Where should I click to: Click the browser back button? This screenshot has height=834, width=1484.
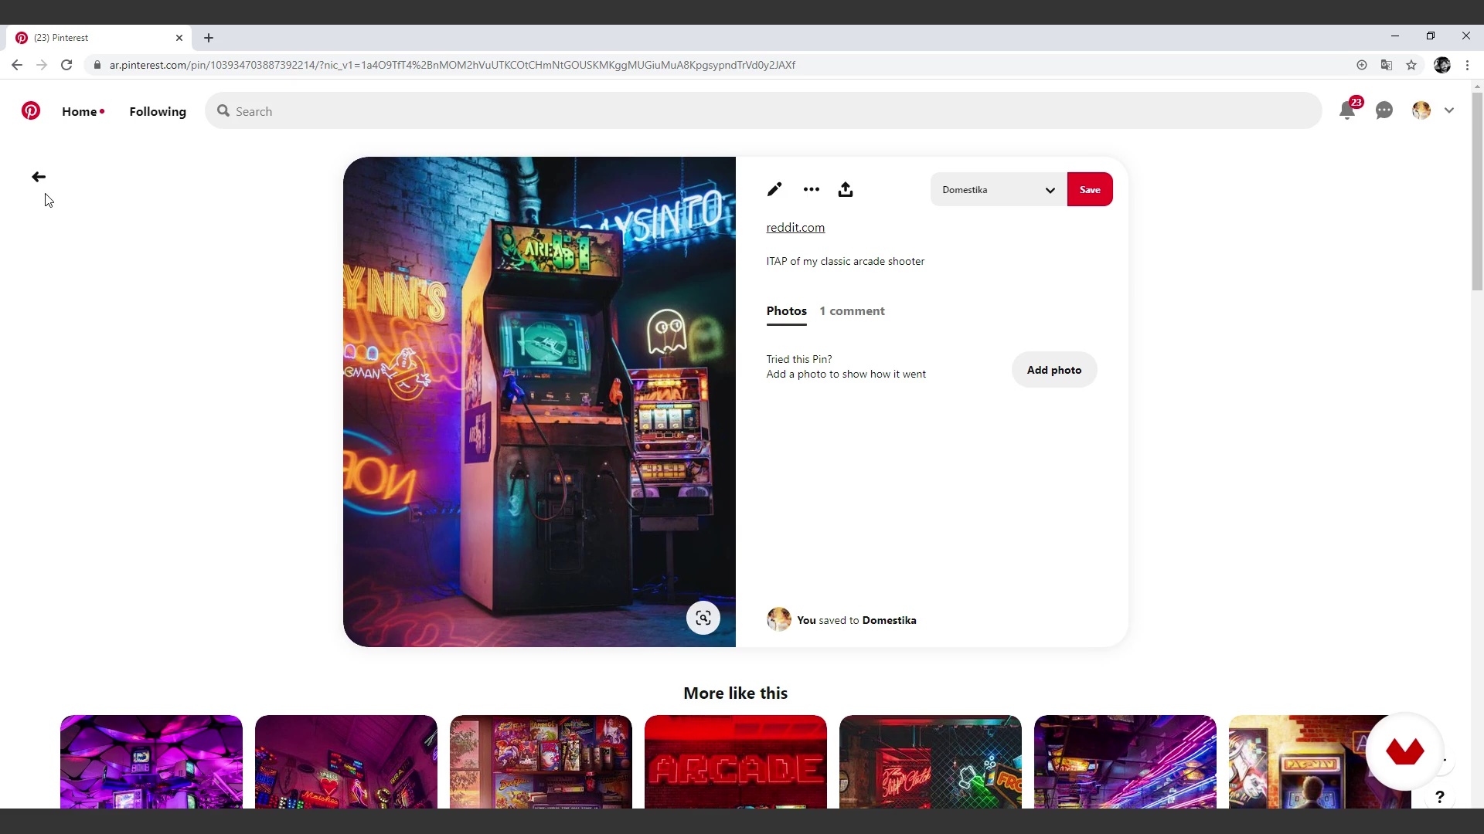[x=16, y=65]
